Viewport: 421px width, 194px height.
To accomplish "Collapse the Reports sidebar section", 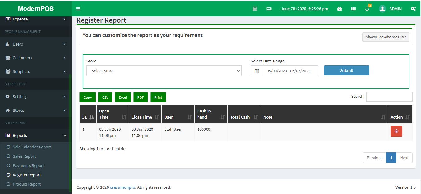I will tap(36, 135).
